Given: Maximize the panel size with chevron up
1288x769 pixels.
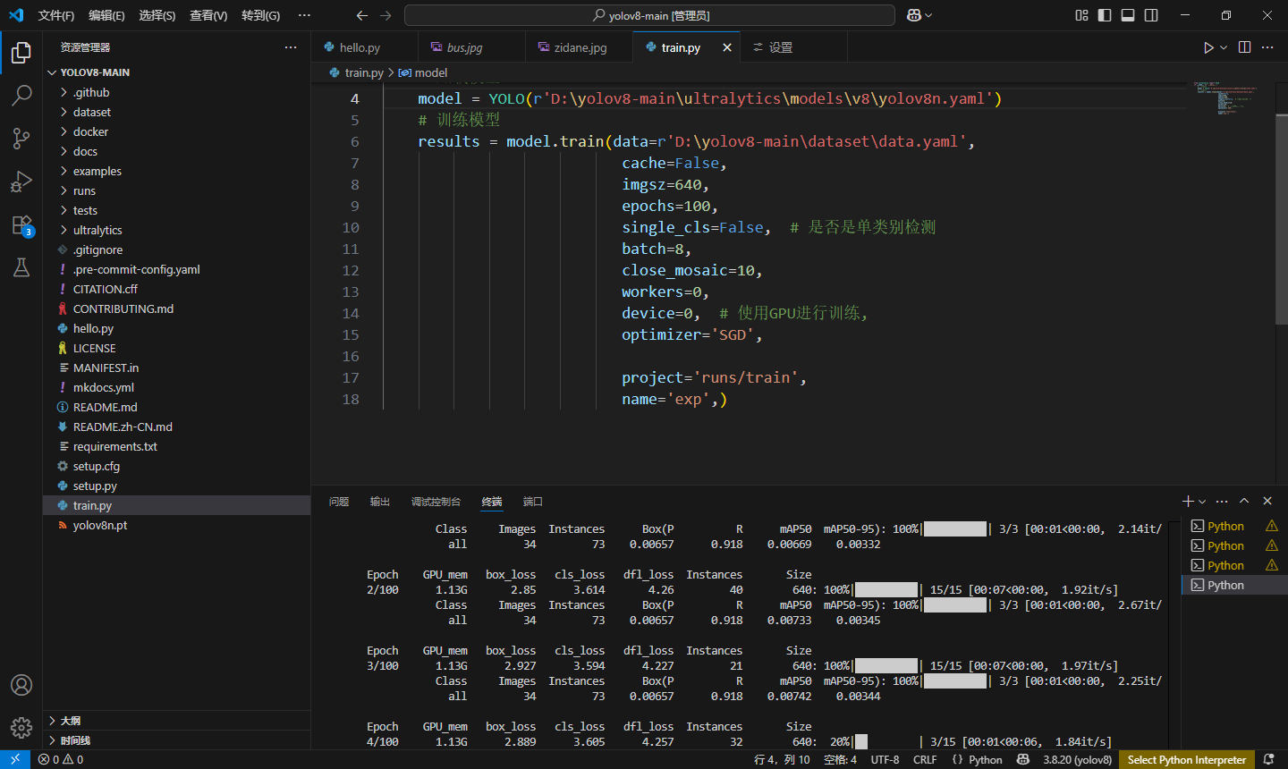Looking at the screenshot, I should point(1244,502).
